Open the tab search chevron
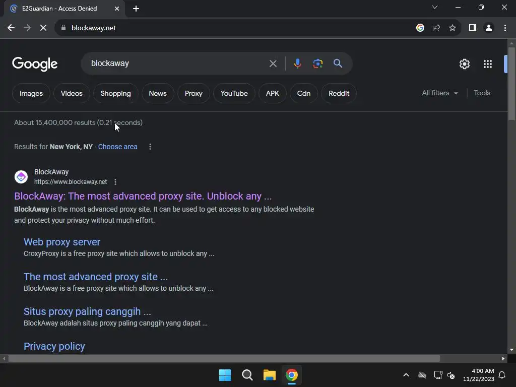The height and width of the screenshot is (387, 516). click(435, 7)
